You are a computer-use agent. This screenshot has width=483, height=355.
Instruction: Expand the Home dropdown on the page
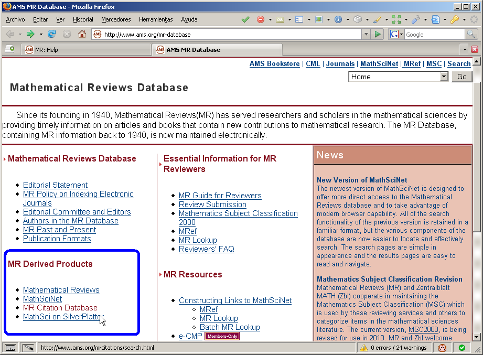(444, 77)
